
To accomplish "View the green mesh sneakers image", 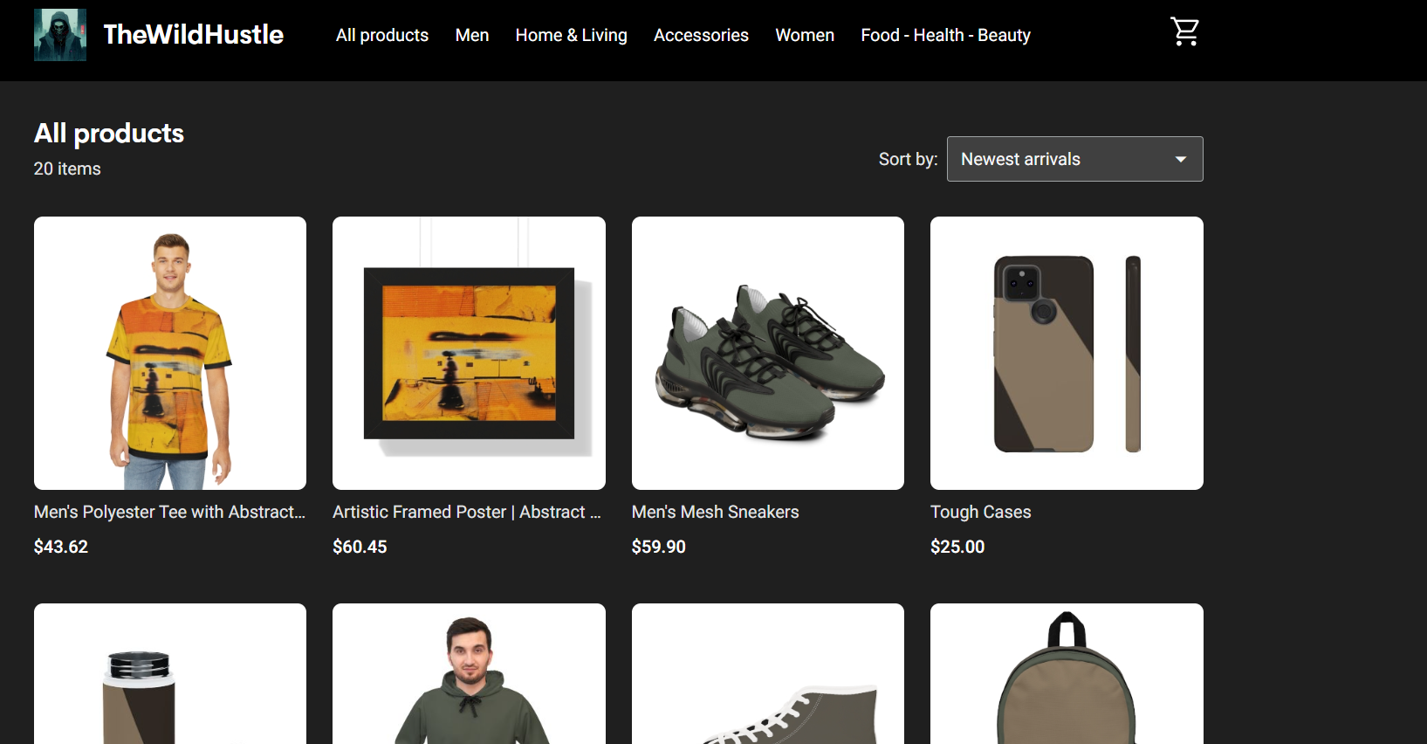I will [768, 353].
